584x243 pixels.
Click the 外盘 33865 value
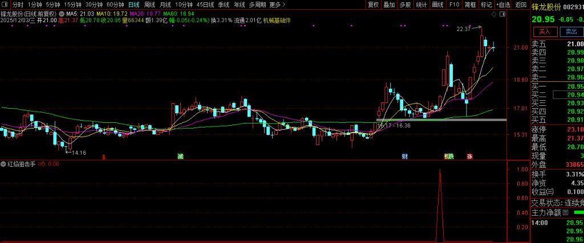click(574, 164)
